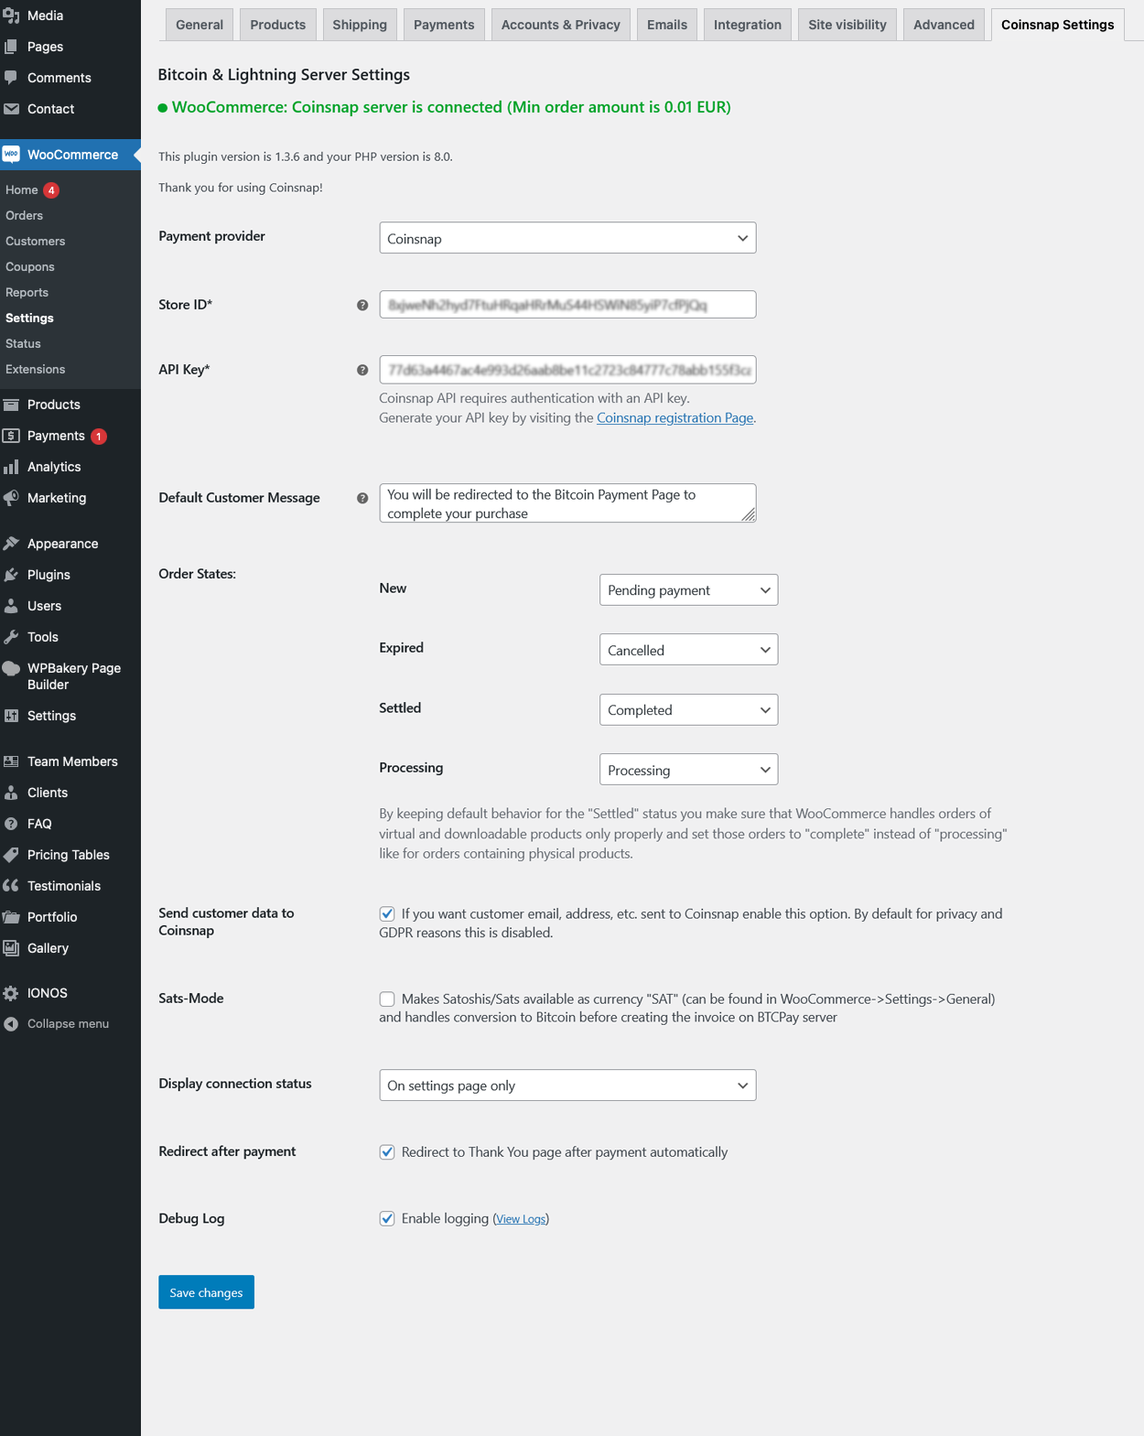Click the Appearance paintbrush icon

point(11,544)
